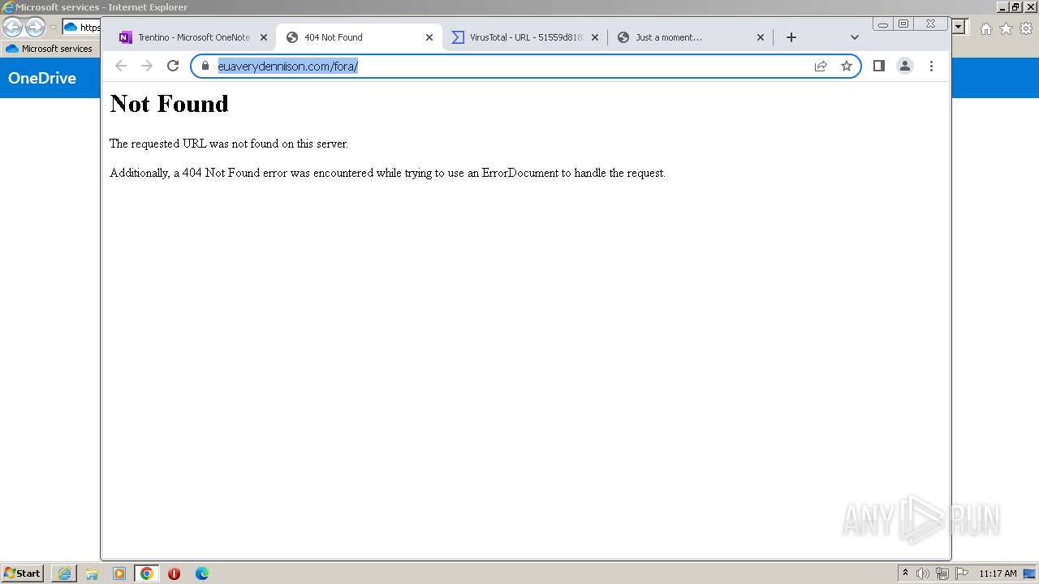Click Internet Explorer address field
The image size is (1039, 584).
[81, 28]
